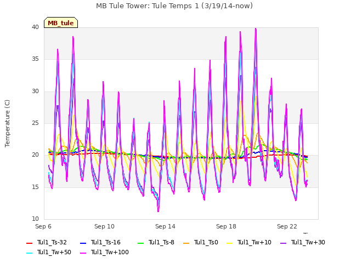
Task: Click the Sep 14 x-axis tick label
Action: pyautogui.click(x=165, y=226)
